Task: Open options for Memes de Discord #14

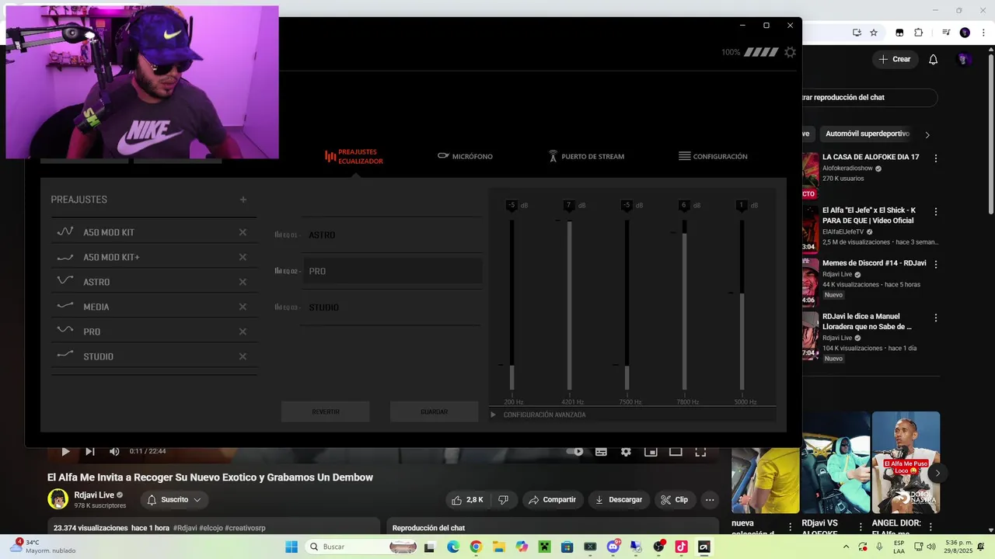Action: (x=936, y=264)
